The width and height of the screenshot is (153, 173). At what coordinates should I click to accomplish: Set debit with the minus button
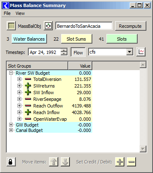pyautogui.click(x=131, y=162)
